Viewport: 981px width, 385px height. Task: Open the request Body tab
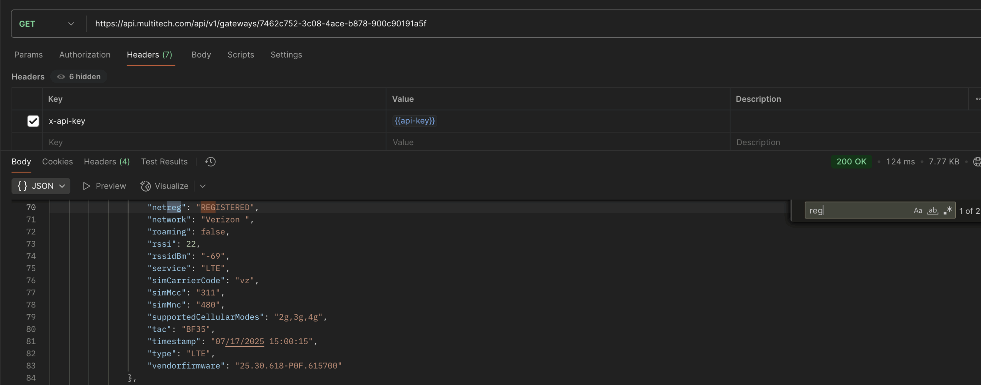tap(201, 55)
